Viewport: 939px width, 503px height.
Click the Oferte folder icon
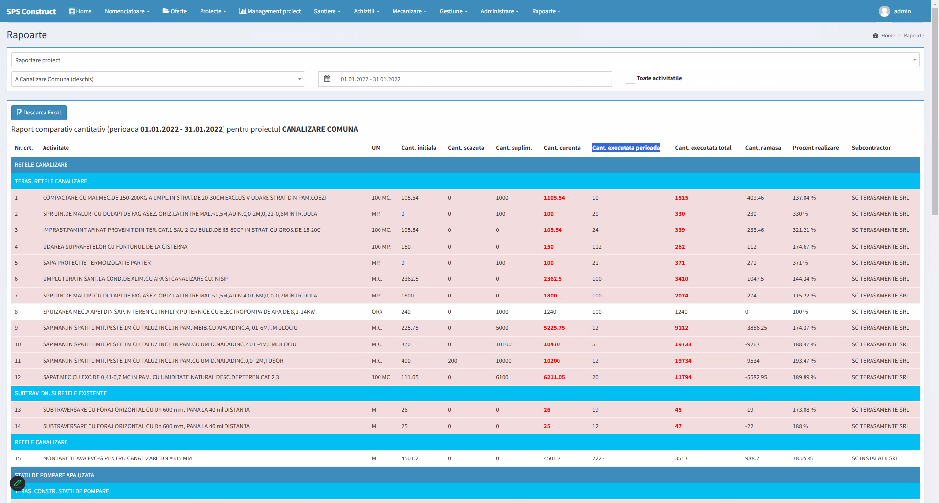click(x=166, y=11)
